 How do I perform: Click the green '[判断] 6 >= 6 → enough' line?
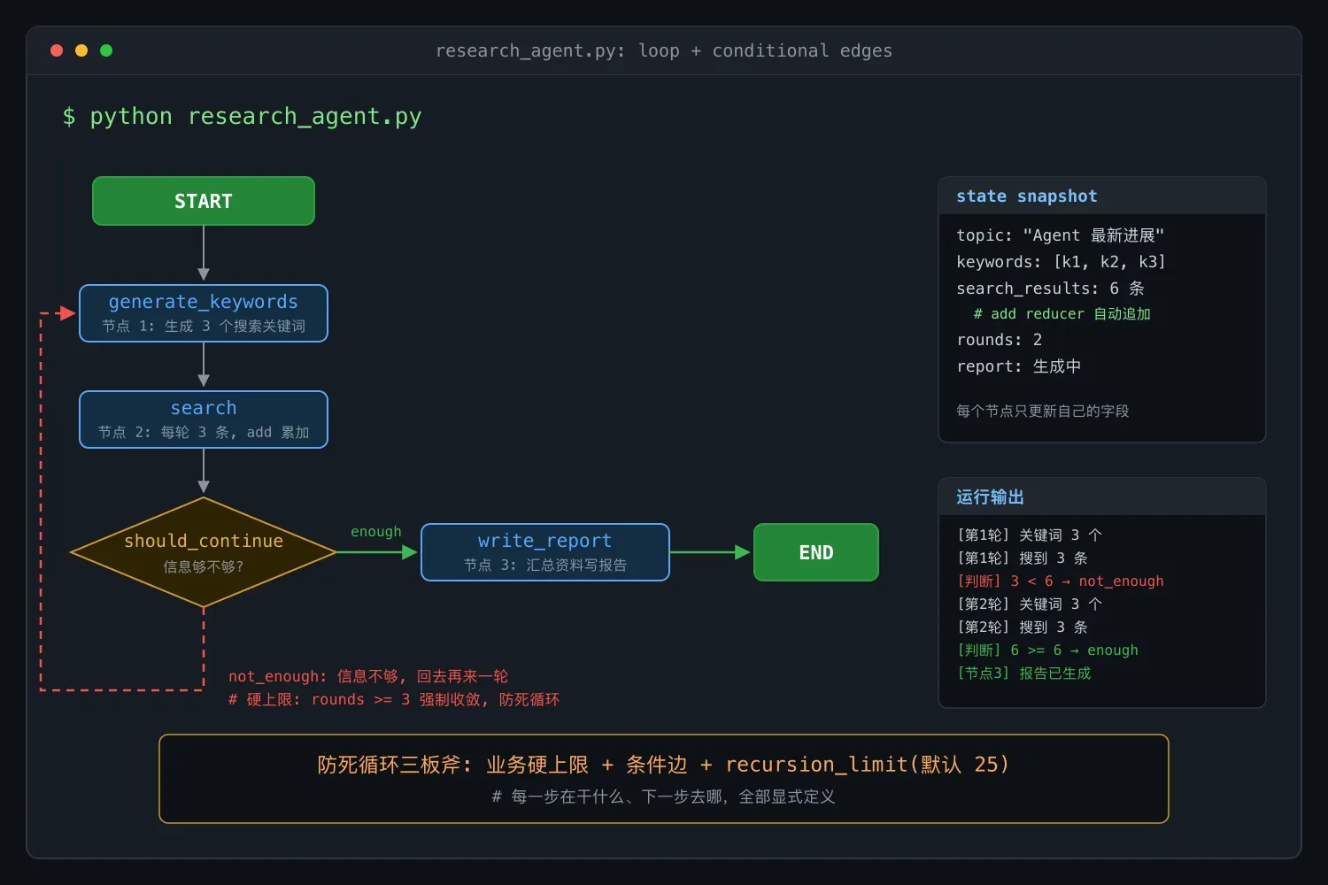point(1048,650)
